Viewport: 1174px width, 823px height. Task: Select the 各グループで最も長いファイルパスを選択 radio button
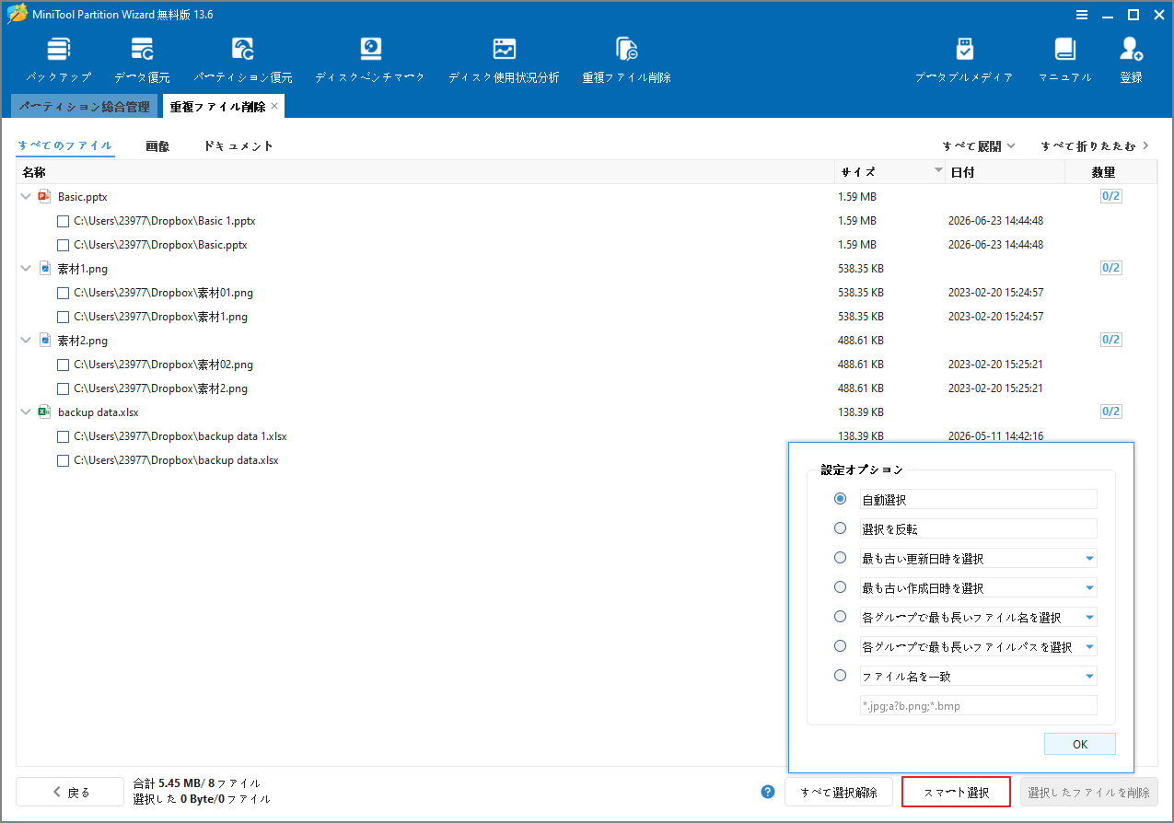[x=840, y=646]
